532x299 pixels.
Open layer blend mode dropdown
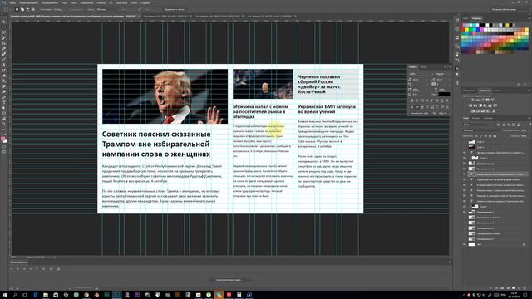click(481, 130)
